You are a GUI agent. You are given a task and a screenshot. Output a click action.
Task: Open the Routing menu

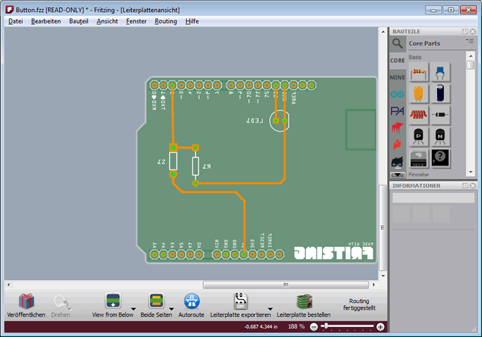click(x=166, y=21)
